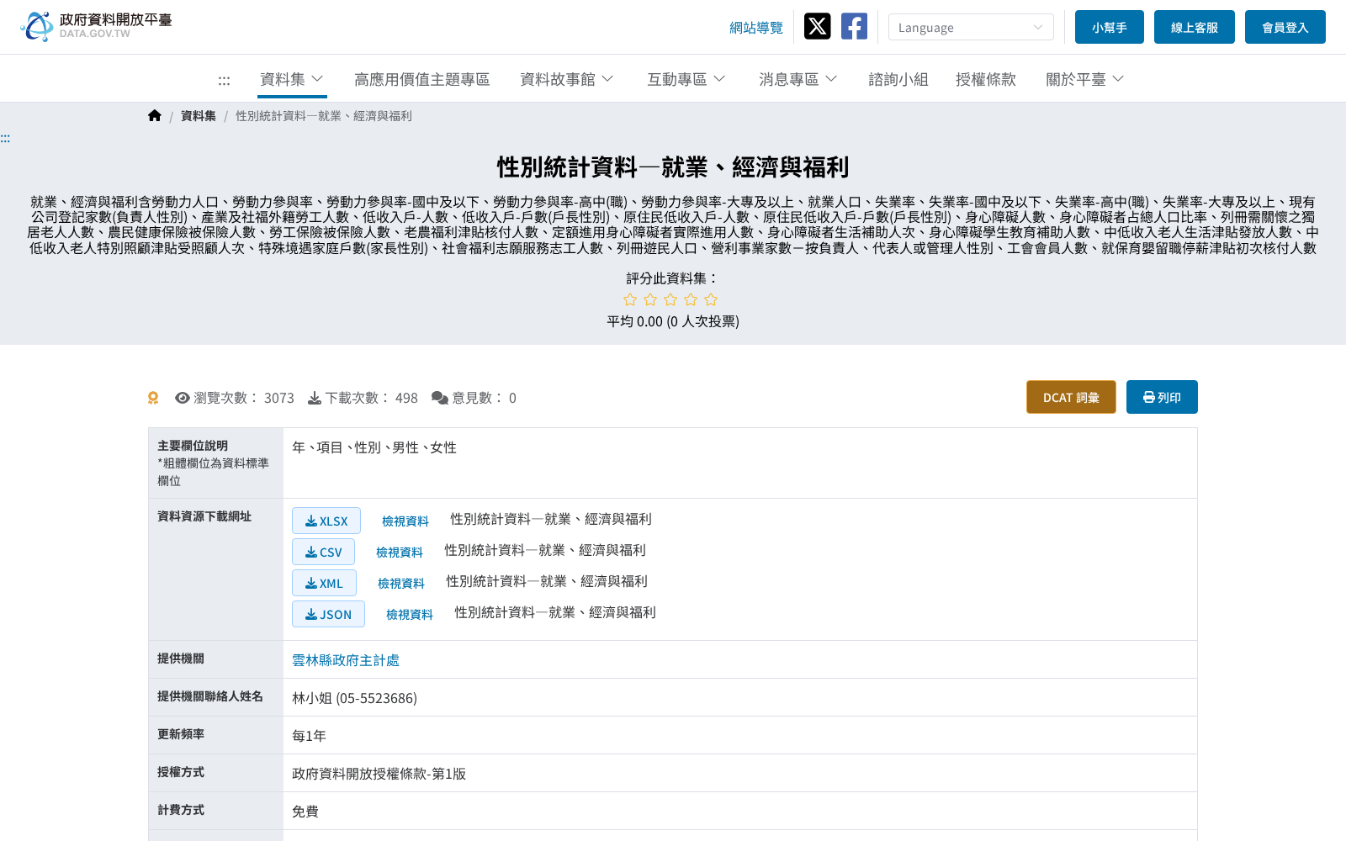The image size is (1346, 841).
Task: Download the XML file
Action: pos(324,583)
